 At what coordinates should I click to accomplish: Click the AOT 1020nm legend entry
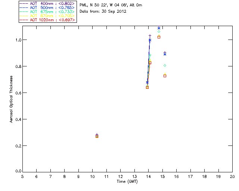point(47,20)
